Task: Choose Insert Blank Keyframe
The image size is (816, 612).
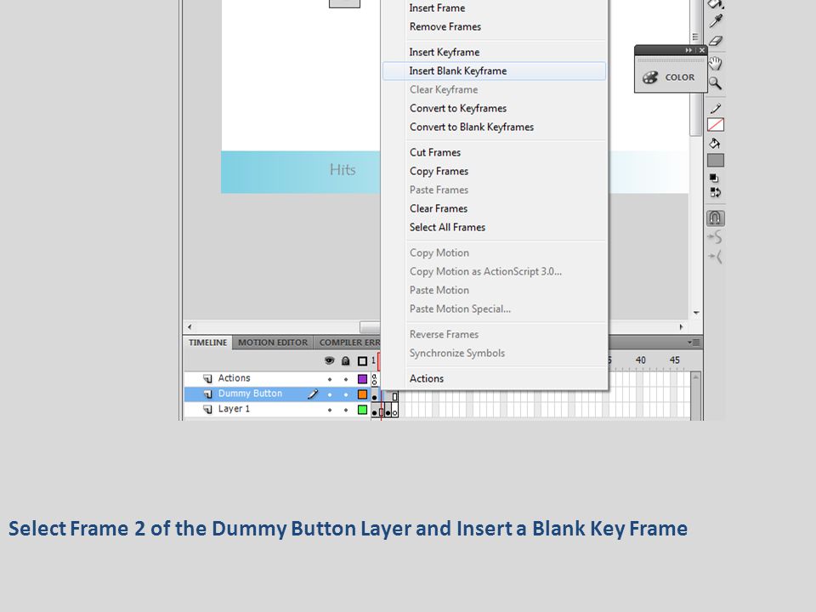Action: pos(495,71)
